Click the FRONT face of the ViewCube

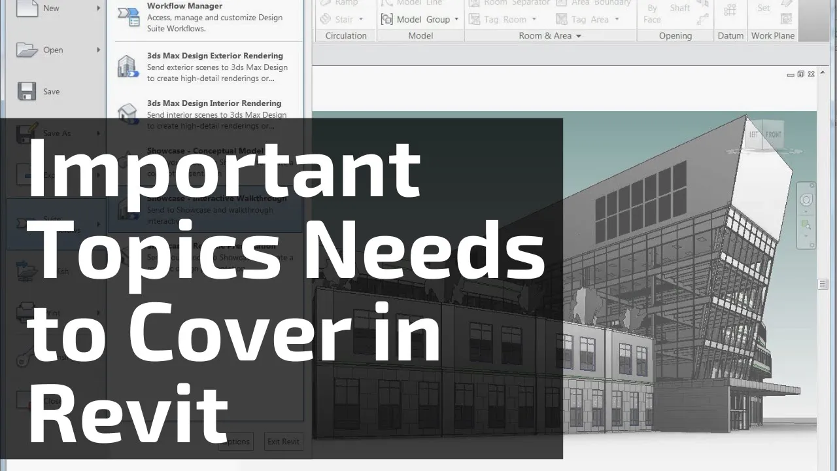pyautogui.click(x=774, y=135)
